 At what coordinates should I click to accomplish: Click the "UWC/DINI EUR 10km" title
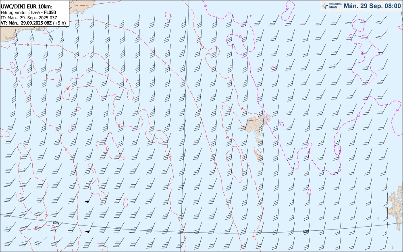(x=26, y=7)
